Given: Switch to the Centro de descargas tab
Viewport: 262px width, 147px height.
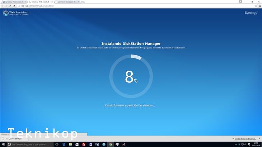Looking at the screenshot, I should tap(66, 2).
